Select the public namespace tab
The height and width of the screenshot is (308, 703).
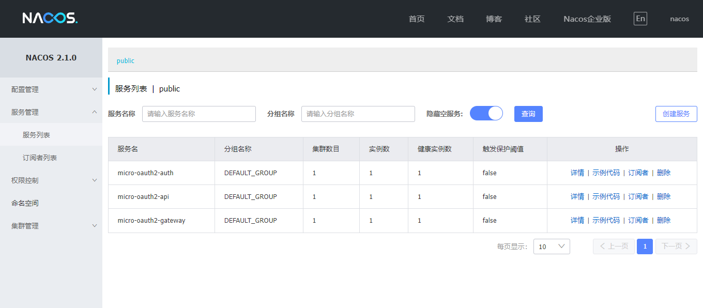[x=126, y=60]
